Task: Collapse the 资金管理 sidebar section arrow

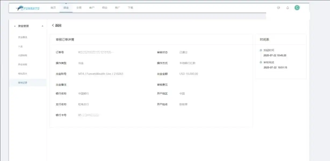Action: coord(42,26)
